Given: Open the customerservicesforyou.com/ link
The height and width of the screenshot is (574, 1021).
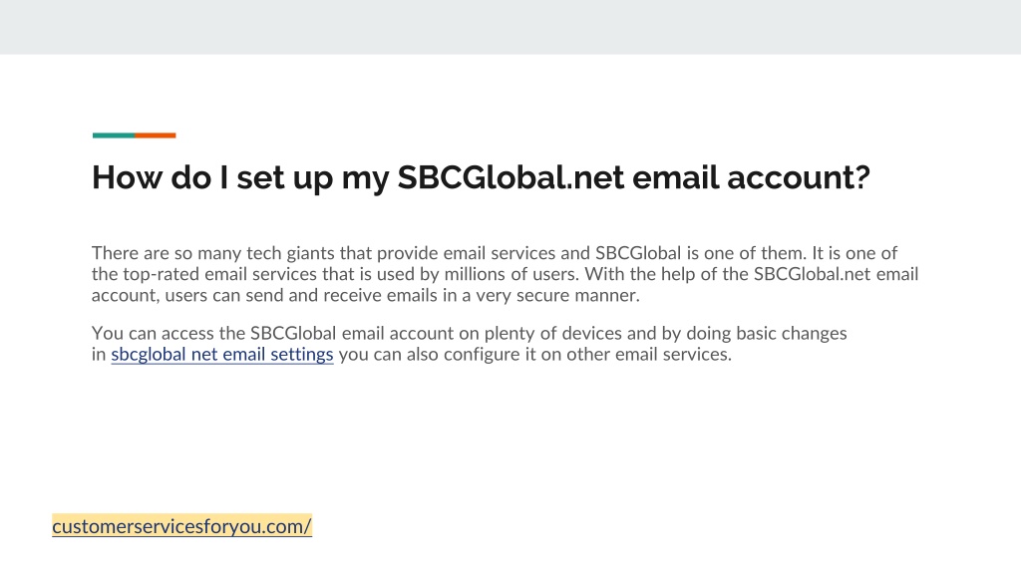Looking at the screenshot, I should coord(182,526).
